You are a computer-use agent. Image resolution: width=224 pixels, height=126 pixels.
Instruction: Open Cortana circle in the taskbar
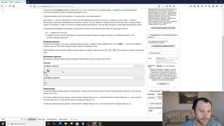pyautogui.click(x=48, y=124)
